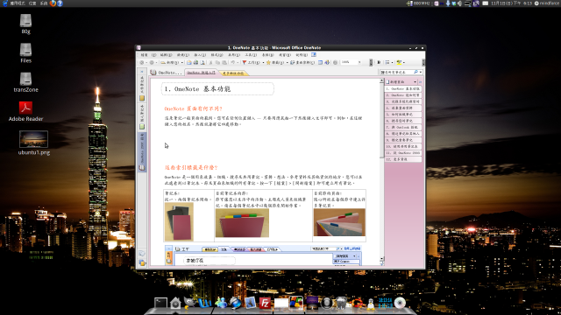Click the Print icon in OneNote toolbar

click(x=195, y=62)
